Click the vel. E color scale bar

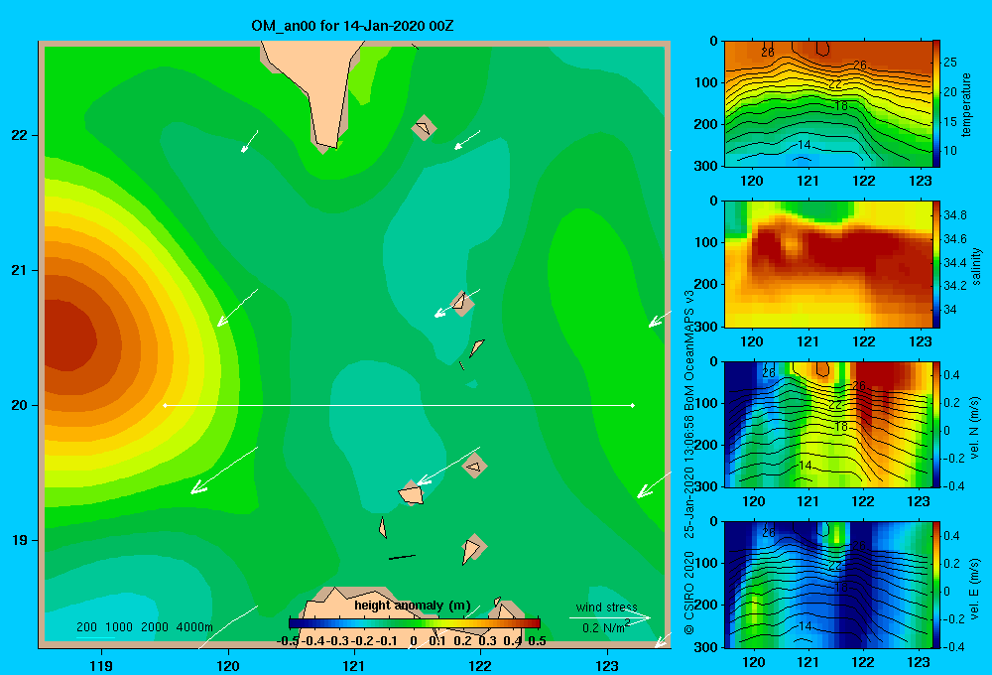(x=937, y=585)
